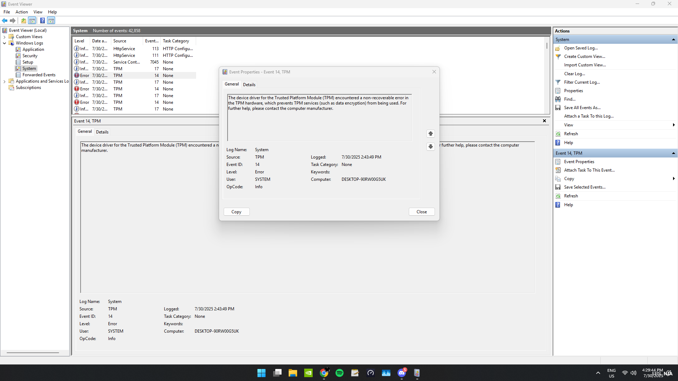Close the Event 14 preview pane
The width and height of the screenshot is (678, 381).
pos(544,121)
